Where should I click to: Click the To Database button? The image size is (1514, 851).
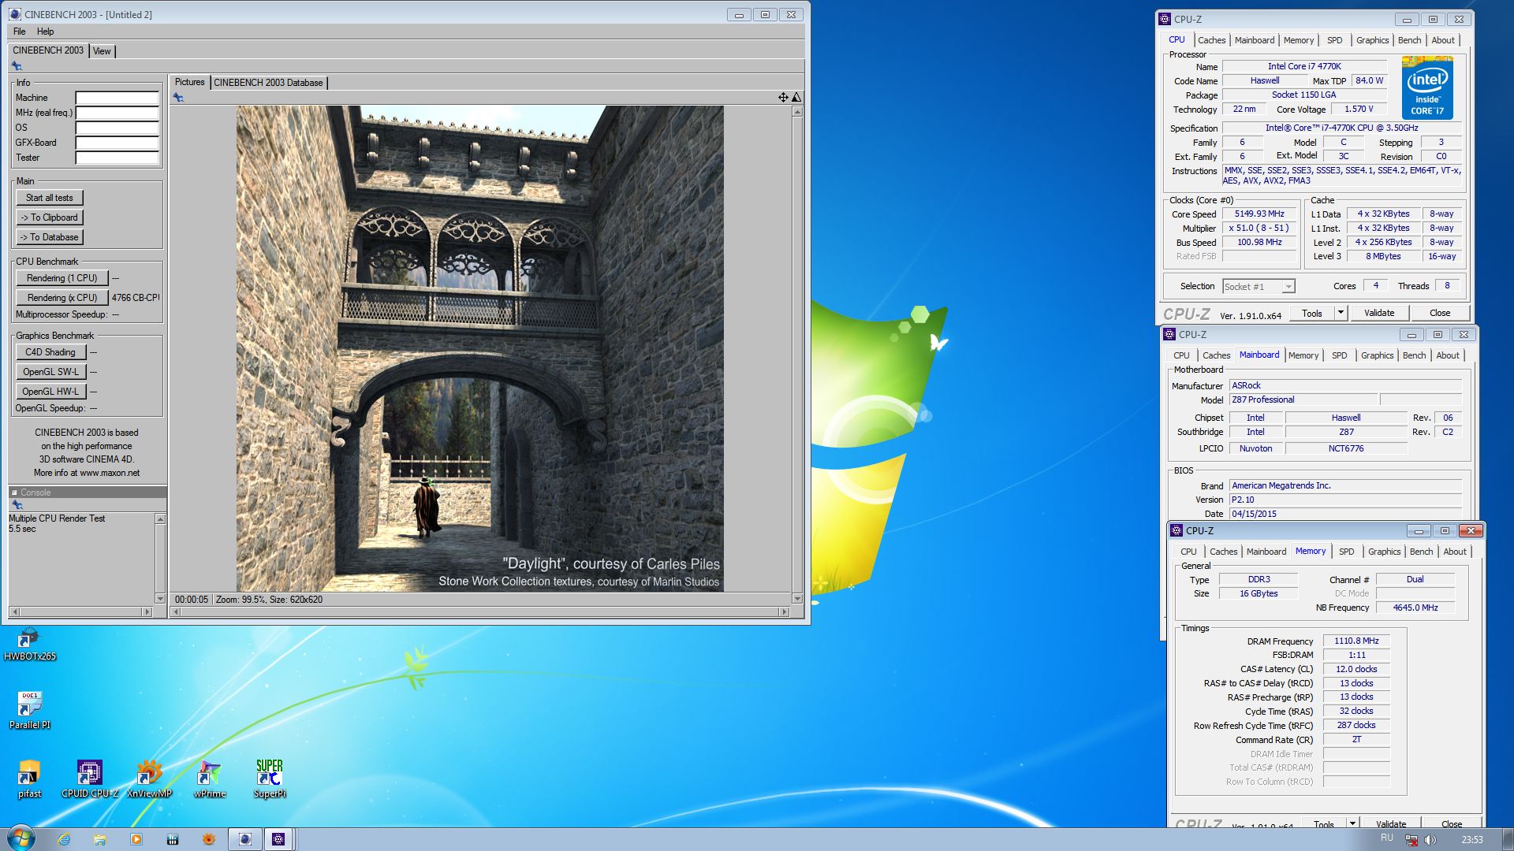coord(49,237)
